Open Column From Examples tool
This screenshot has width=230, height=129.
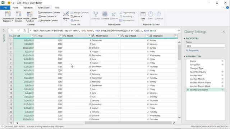[x=8, y=17]
